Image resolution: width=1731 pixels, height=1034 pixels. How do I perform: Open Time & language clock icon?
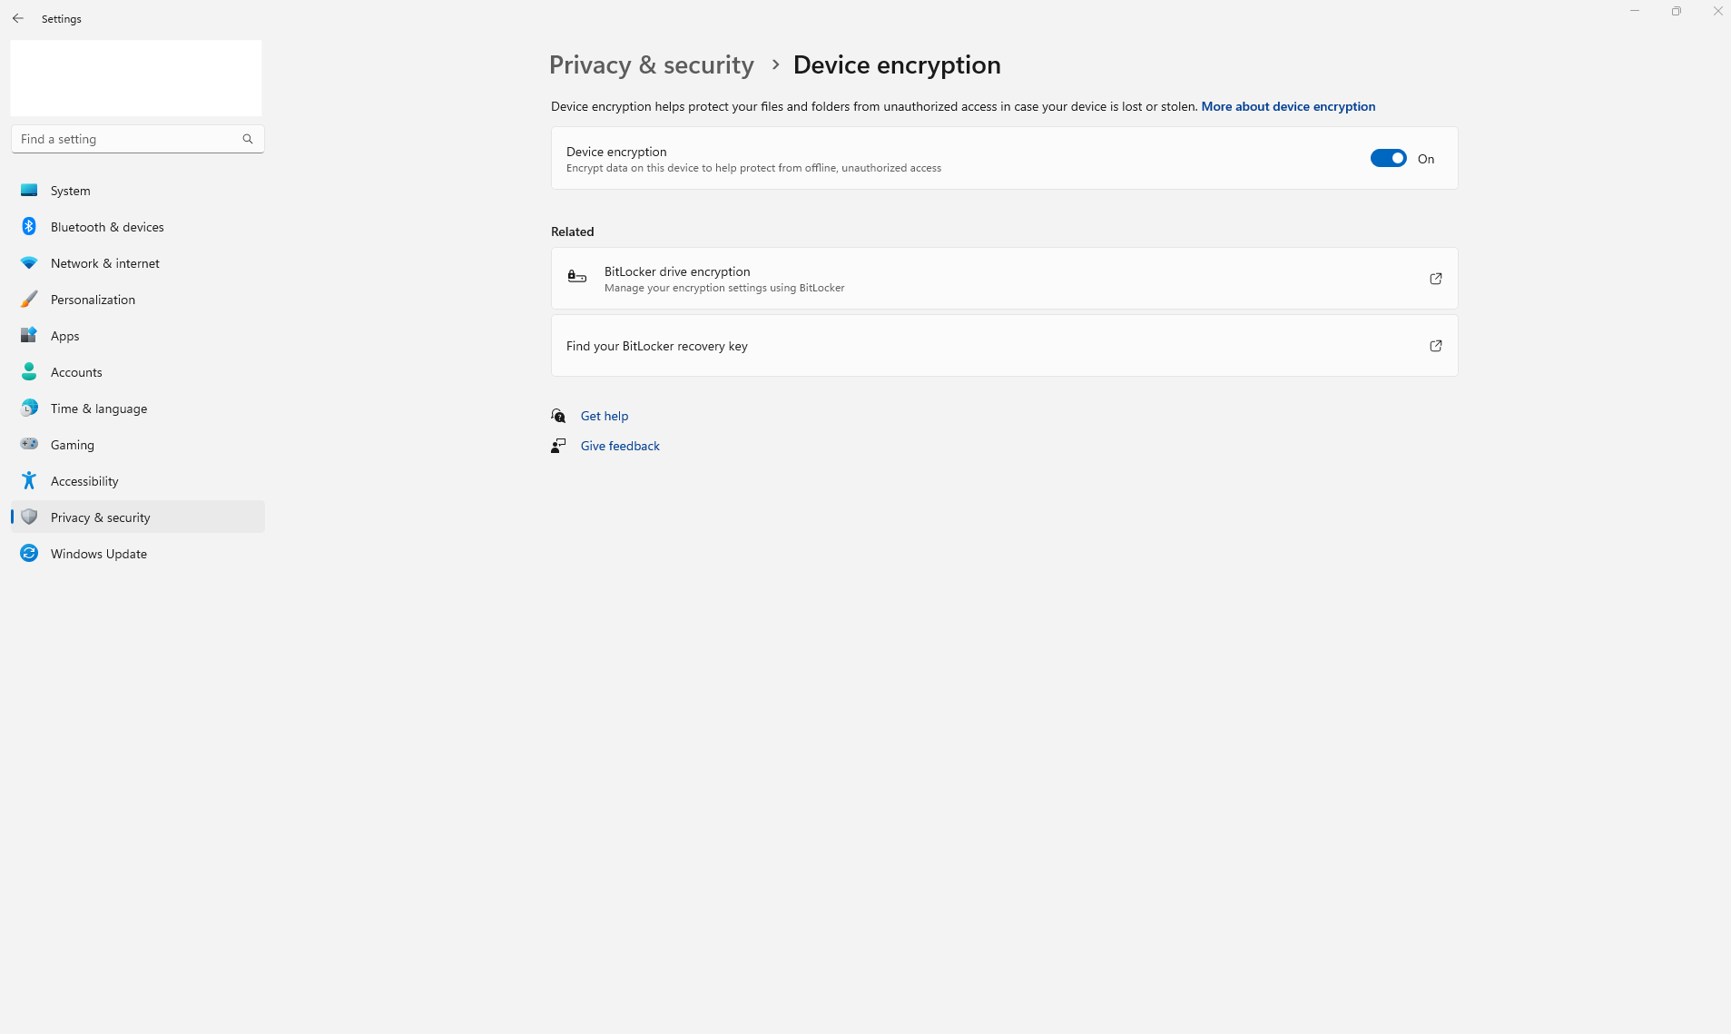tap(29, 409)
